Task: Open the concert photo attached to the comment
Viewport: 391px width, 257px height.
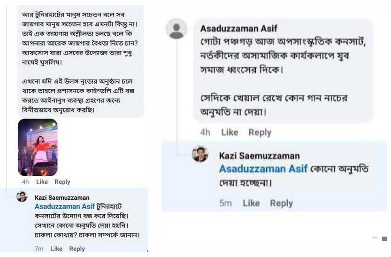Action: (38, 147)
